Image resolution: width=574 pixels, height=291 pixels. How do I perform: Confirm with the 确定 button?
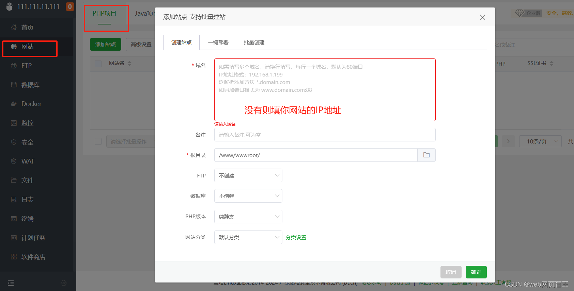[x=476, y=272]
